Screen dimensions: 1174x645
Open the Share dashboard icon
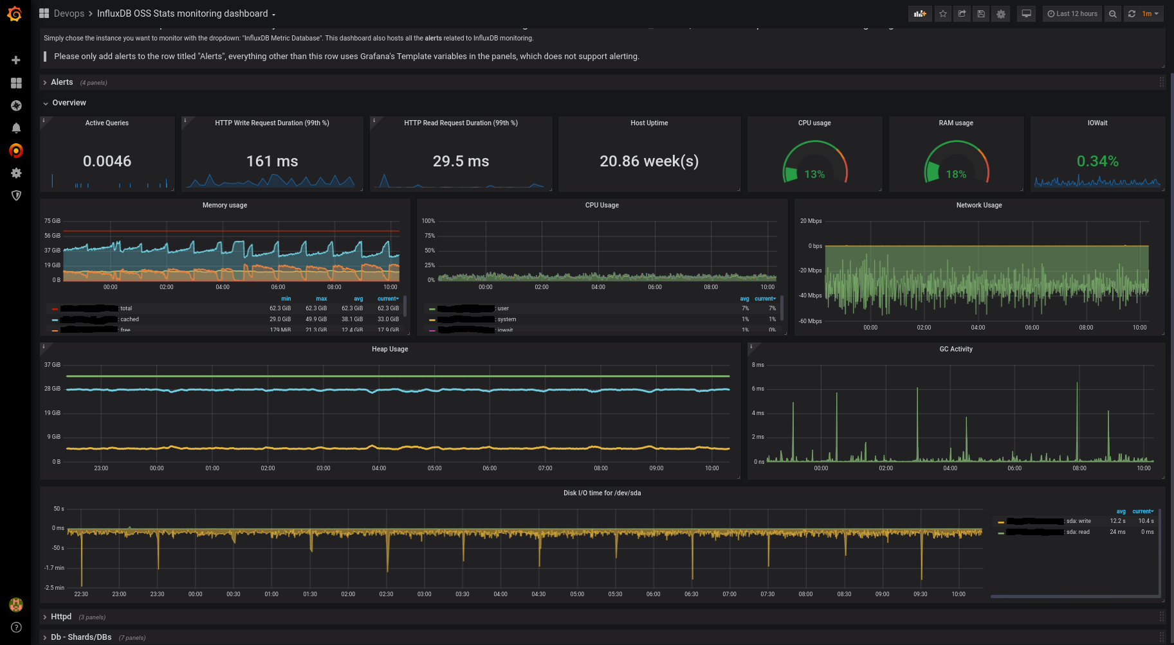962,13
